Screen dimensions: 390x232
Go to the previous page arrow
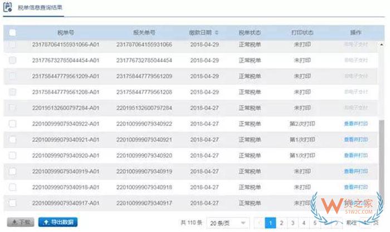pos(259,223)
